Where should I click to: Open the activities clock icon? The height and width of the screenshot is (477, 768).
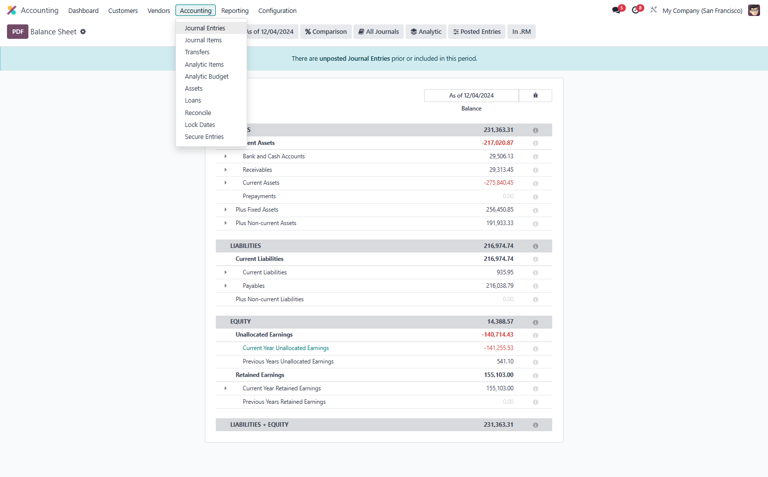[x=635, y=10]
